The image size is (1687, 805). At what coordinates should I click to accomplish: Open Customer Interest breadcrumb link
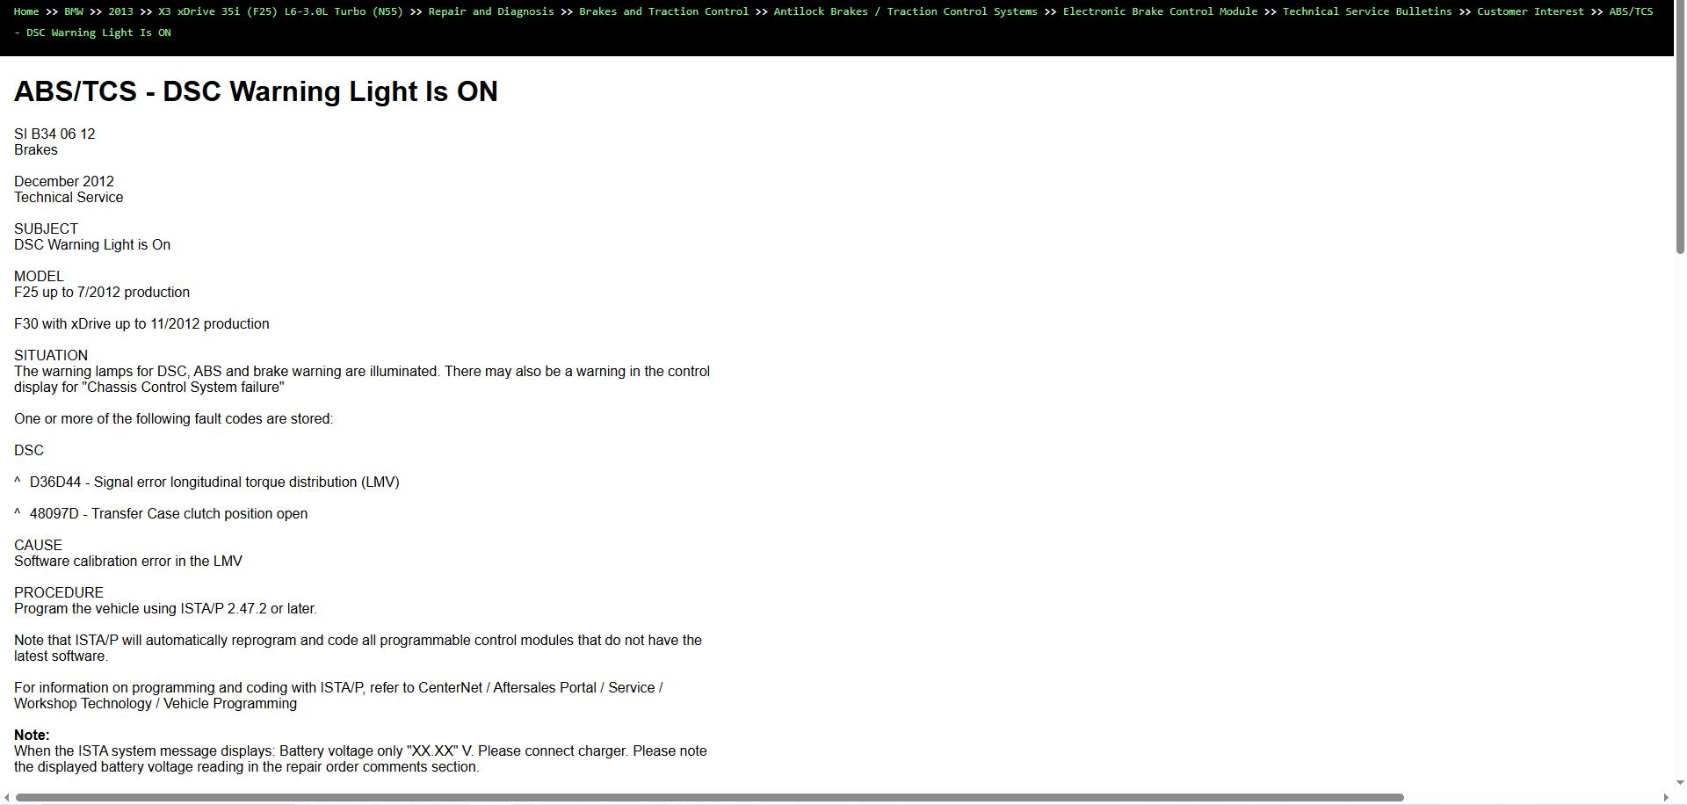[x=1531, y=11]
